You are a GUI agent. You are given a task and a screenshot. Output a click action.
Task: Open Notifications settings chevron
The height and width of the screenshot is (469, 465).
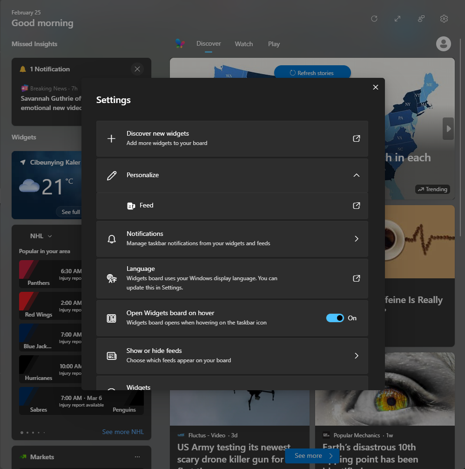point(356,239)
